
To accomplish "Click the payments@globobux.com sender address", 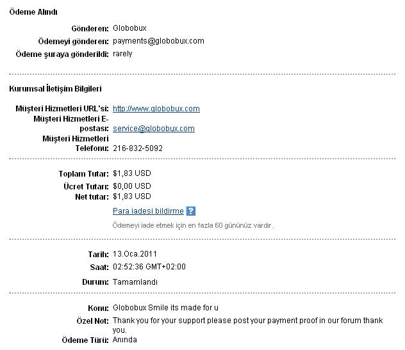I will click(x=158, y=41).
